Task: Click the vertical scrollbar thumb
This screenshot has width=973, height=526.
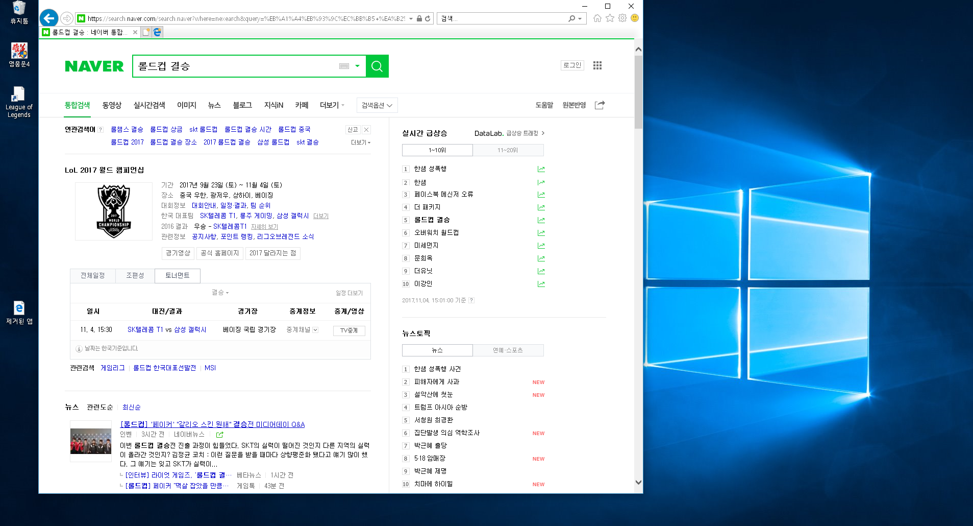Action: 638,92
